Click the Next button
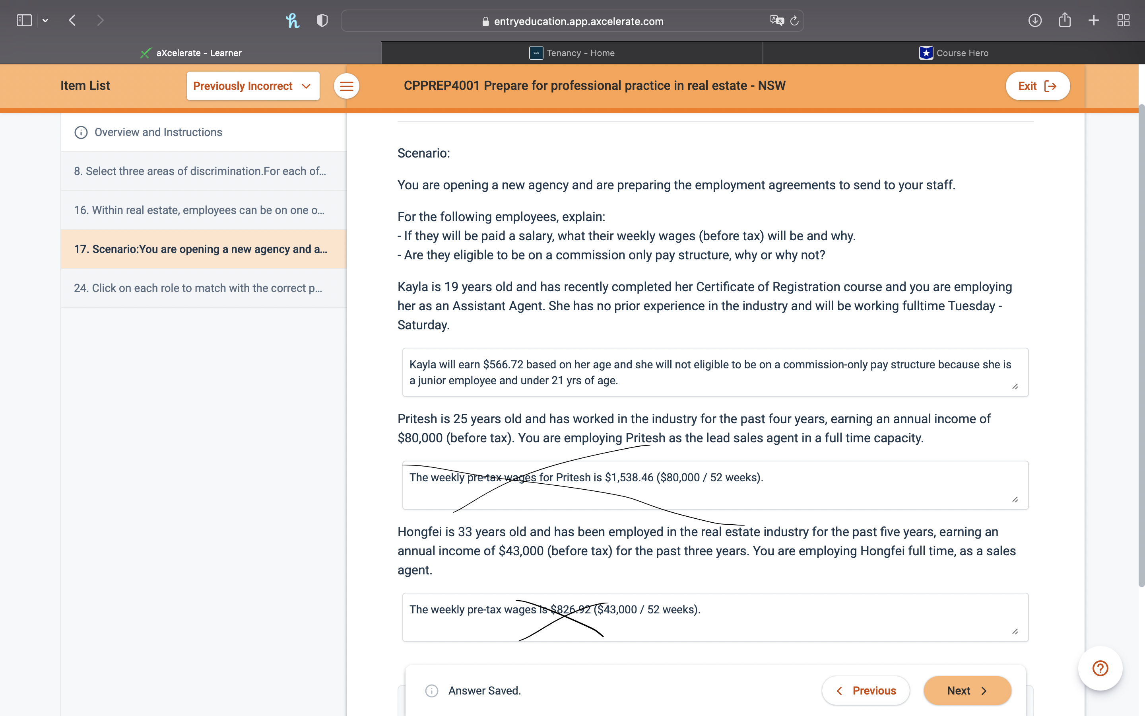The height and width of the screenshot is (716, 1145). (x=966, y=691)
